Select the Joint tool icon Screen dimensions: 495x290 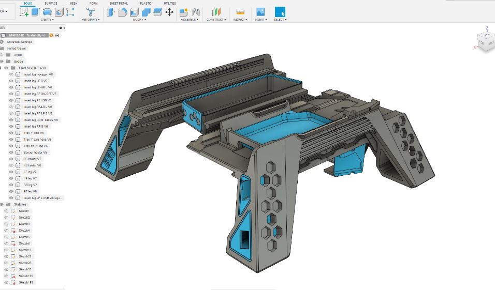(x=196, y=12)
